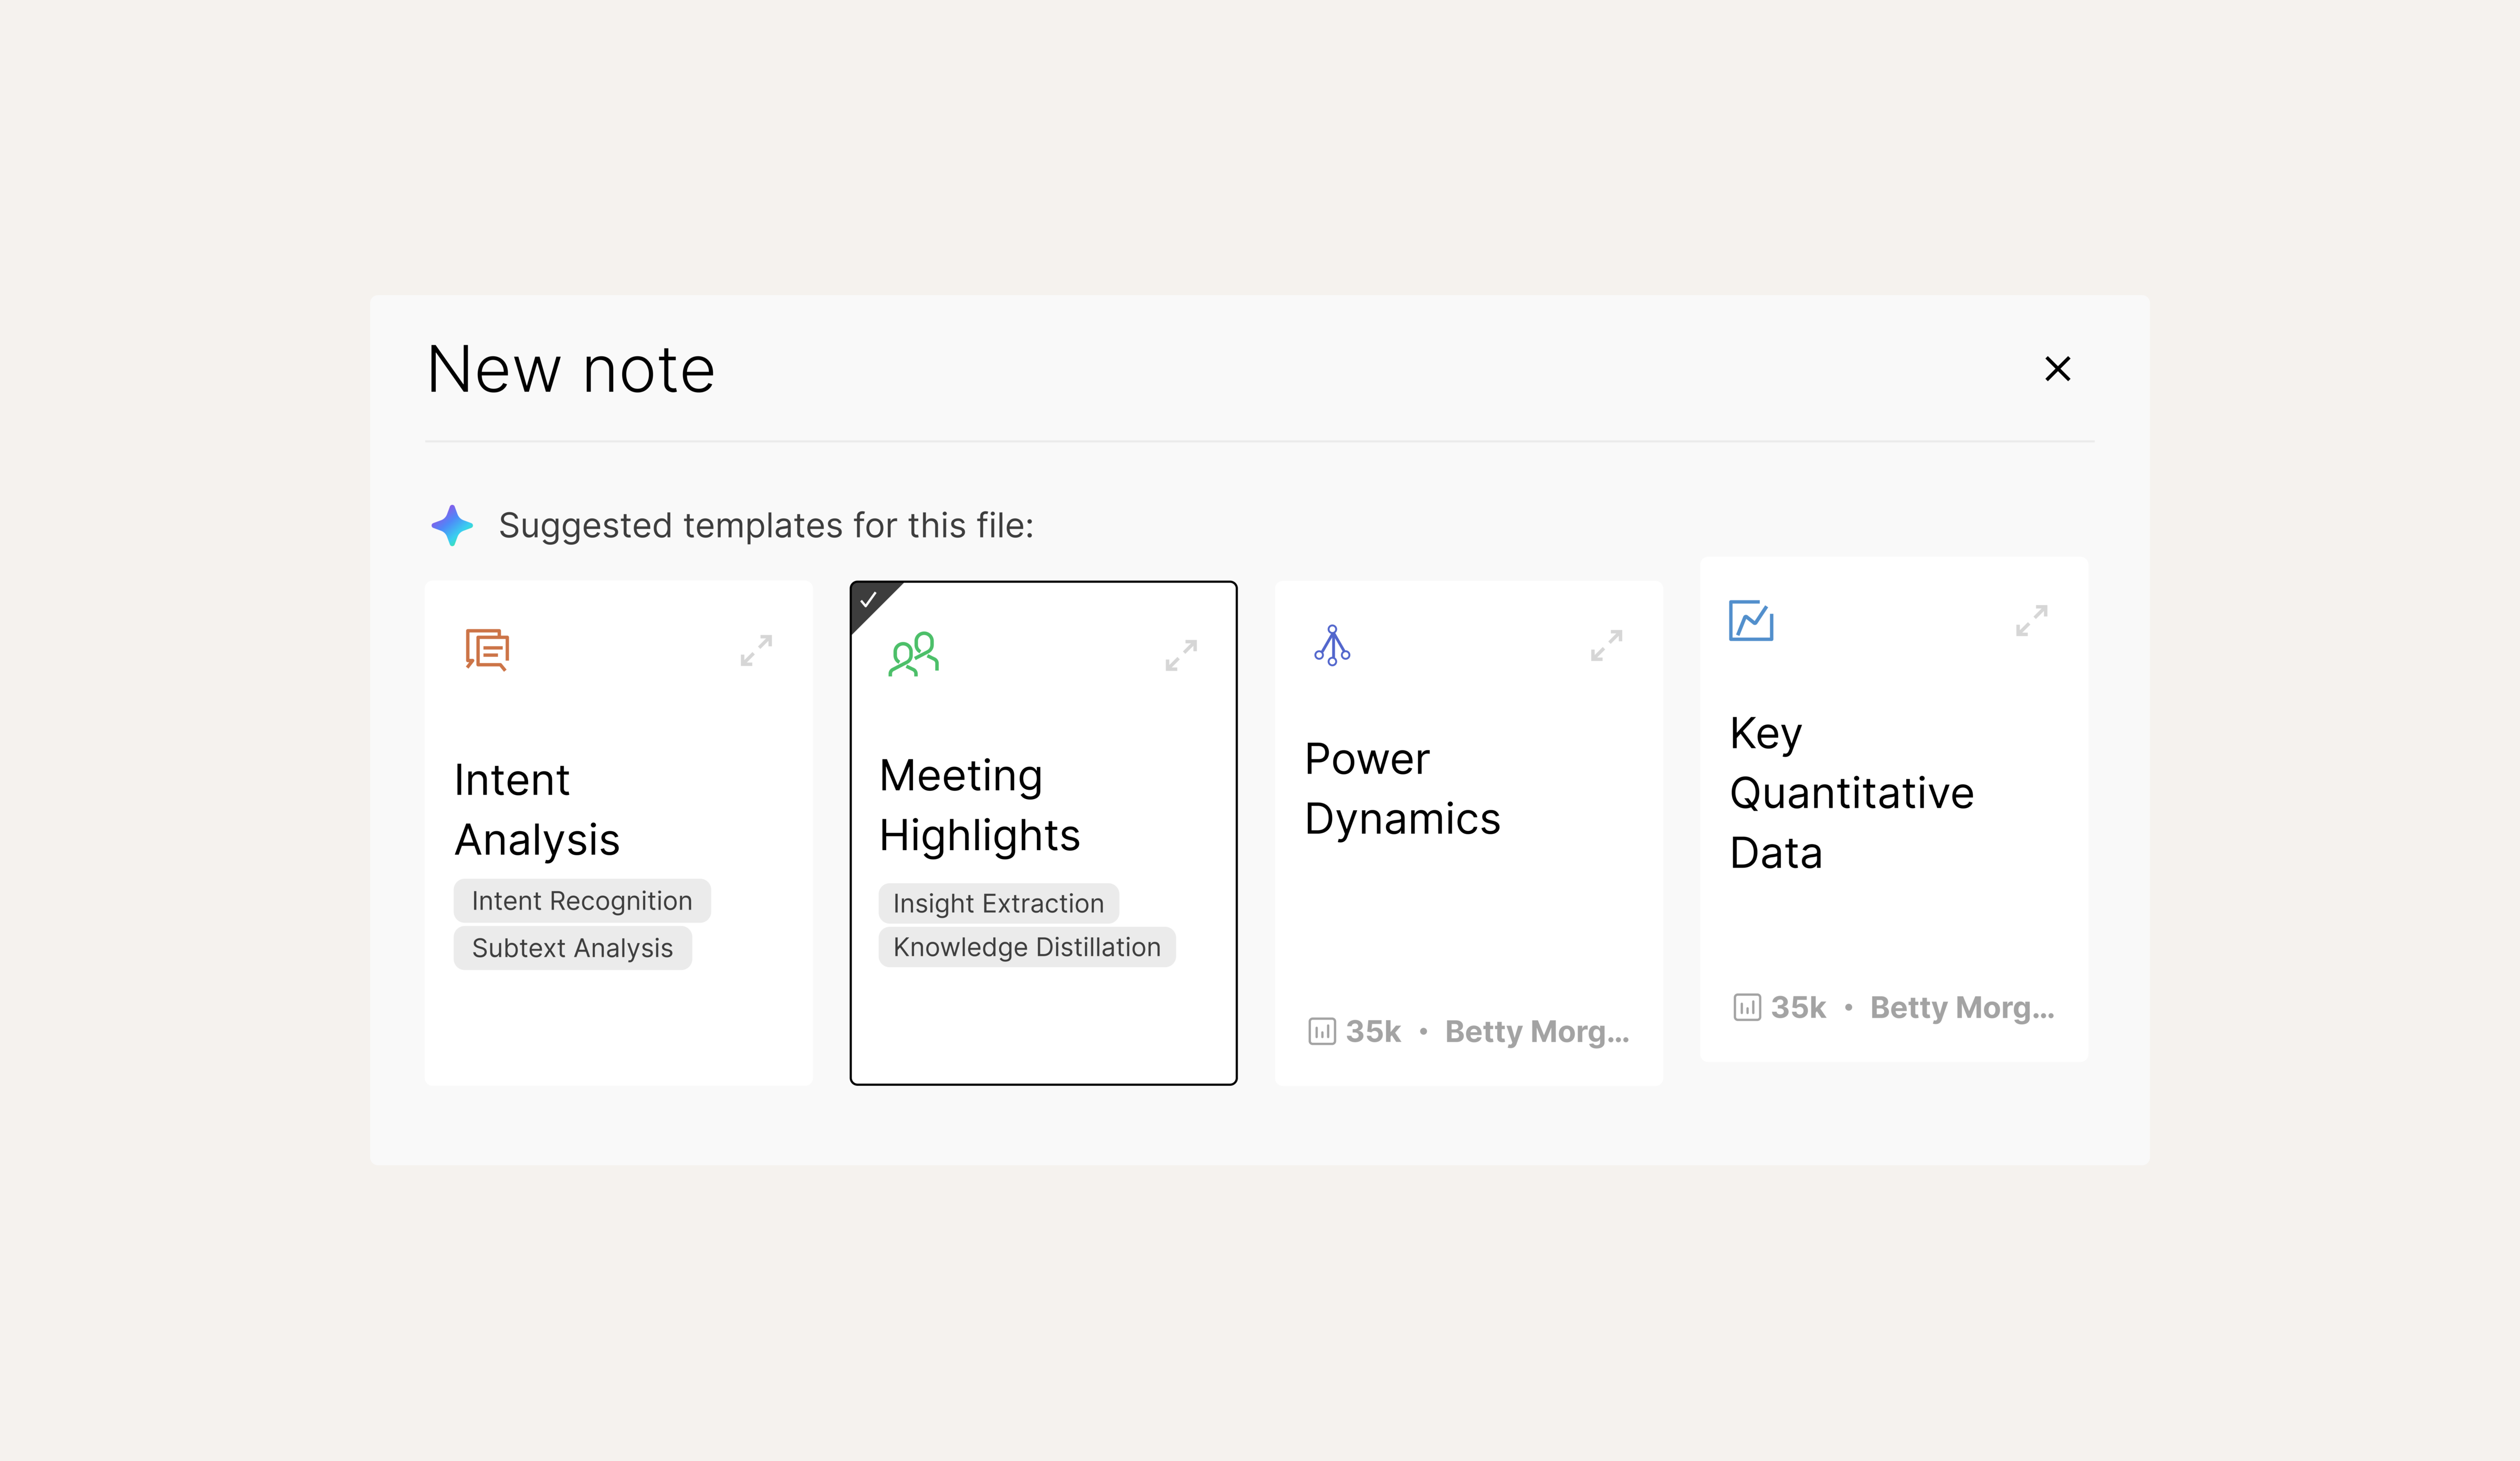The image size is (2520, 1461).
Task: Click the stats icon on Power Dynamics card
Action: (1321, 1031)
